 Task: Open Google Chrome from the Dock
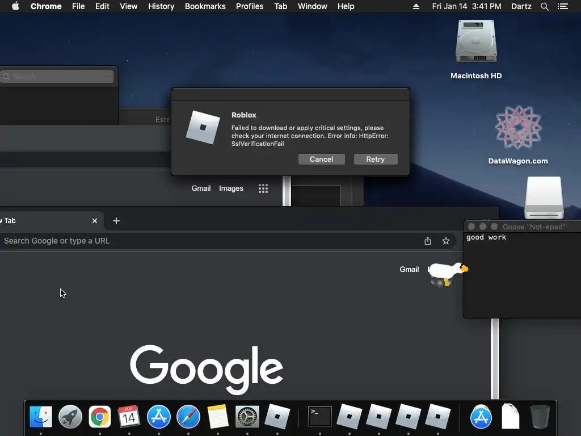coord(100,417)
